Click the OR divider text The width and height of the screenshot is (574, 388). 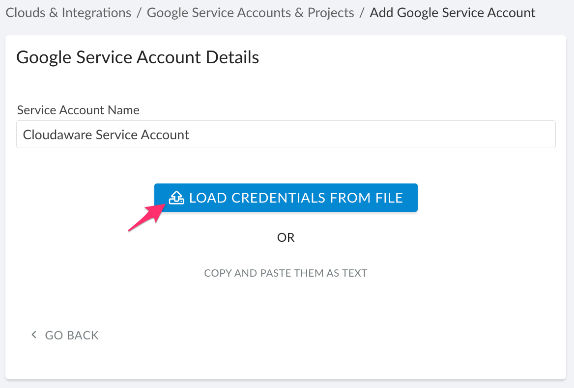pyautogui.click(x=286, y=237)
